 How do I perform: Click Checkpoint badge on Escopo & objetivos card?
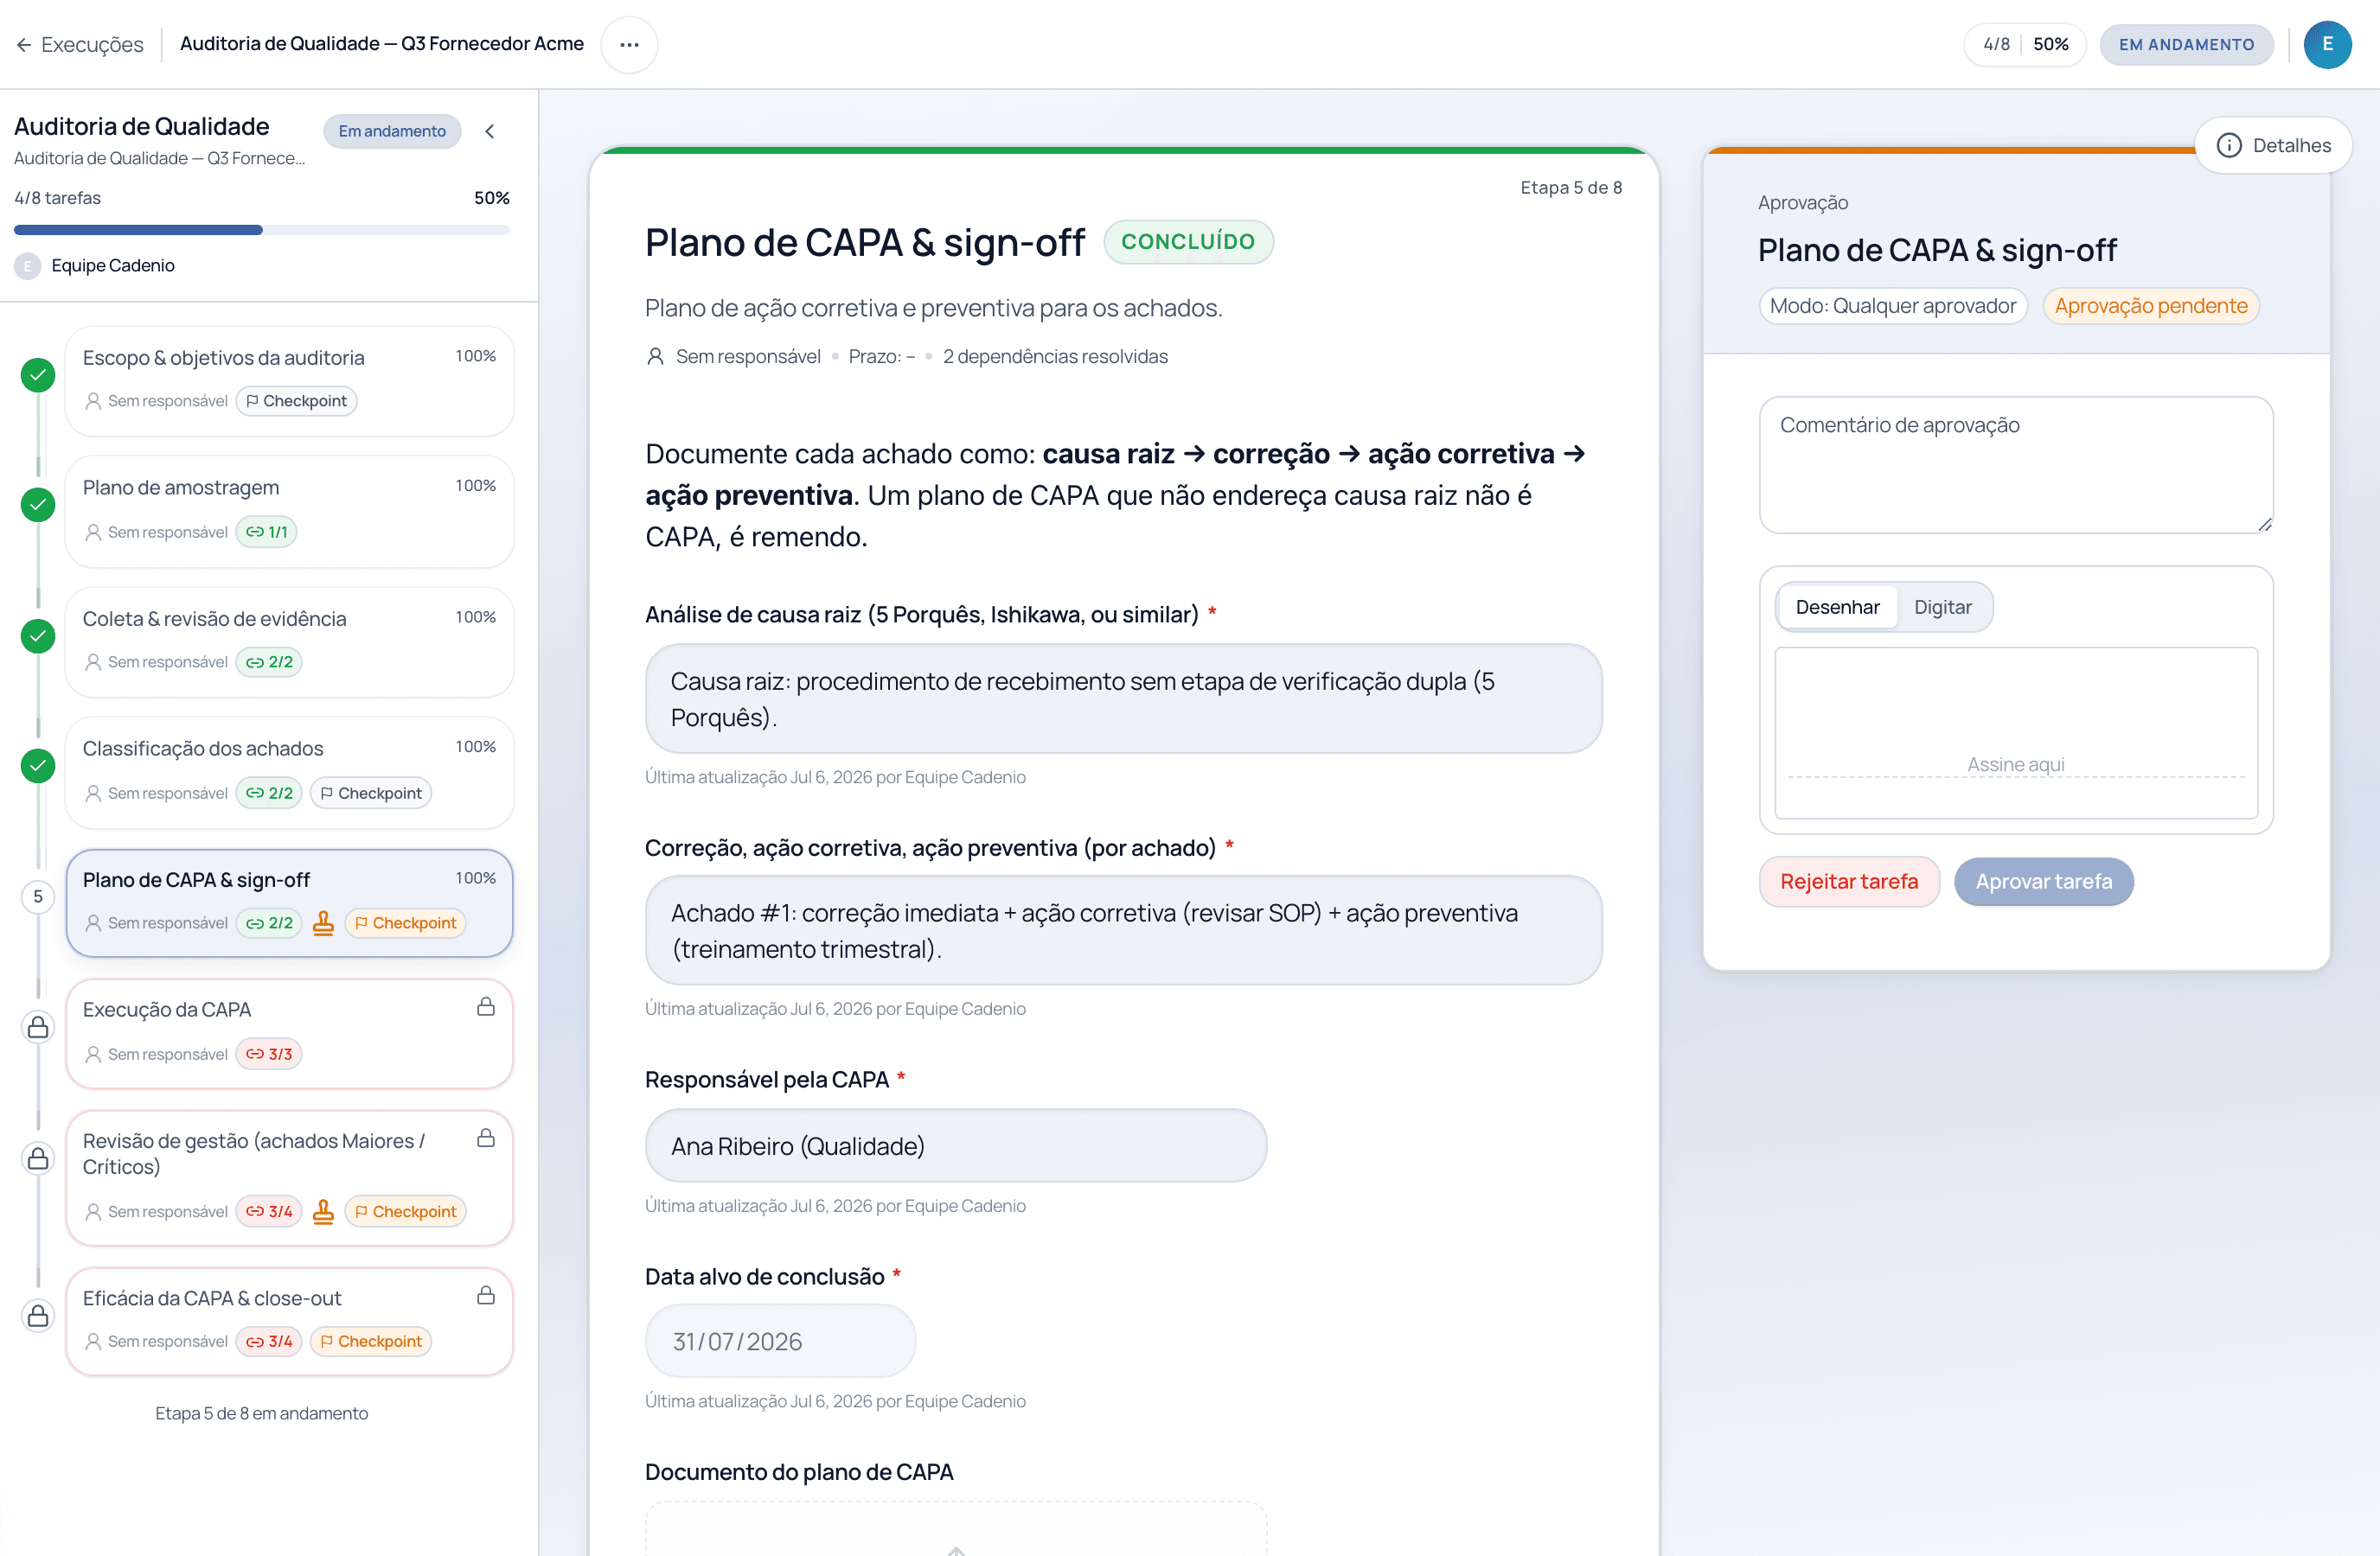296,402
